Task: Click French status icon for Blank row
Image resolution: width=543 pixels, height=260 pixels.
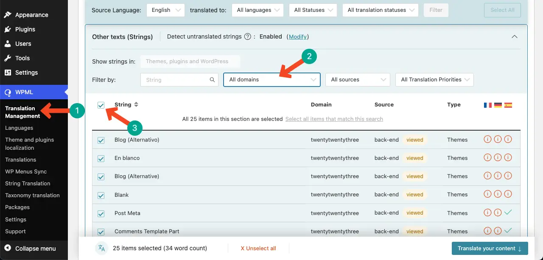Action: (x=487, y=194)
